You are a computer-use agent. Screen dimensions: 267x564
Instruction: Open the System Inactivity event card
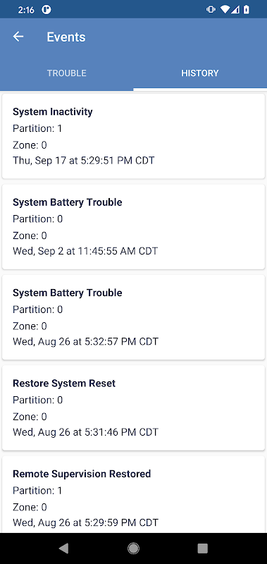coord(133,136)
